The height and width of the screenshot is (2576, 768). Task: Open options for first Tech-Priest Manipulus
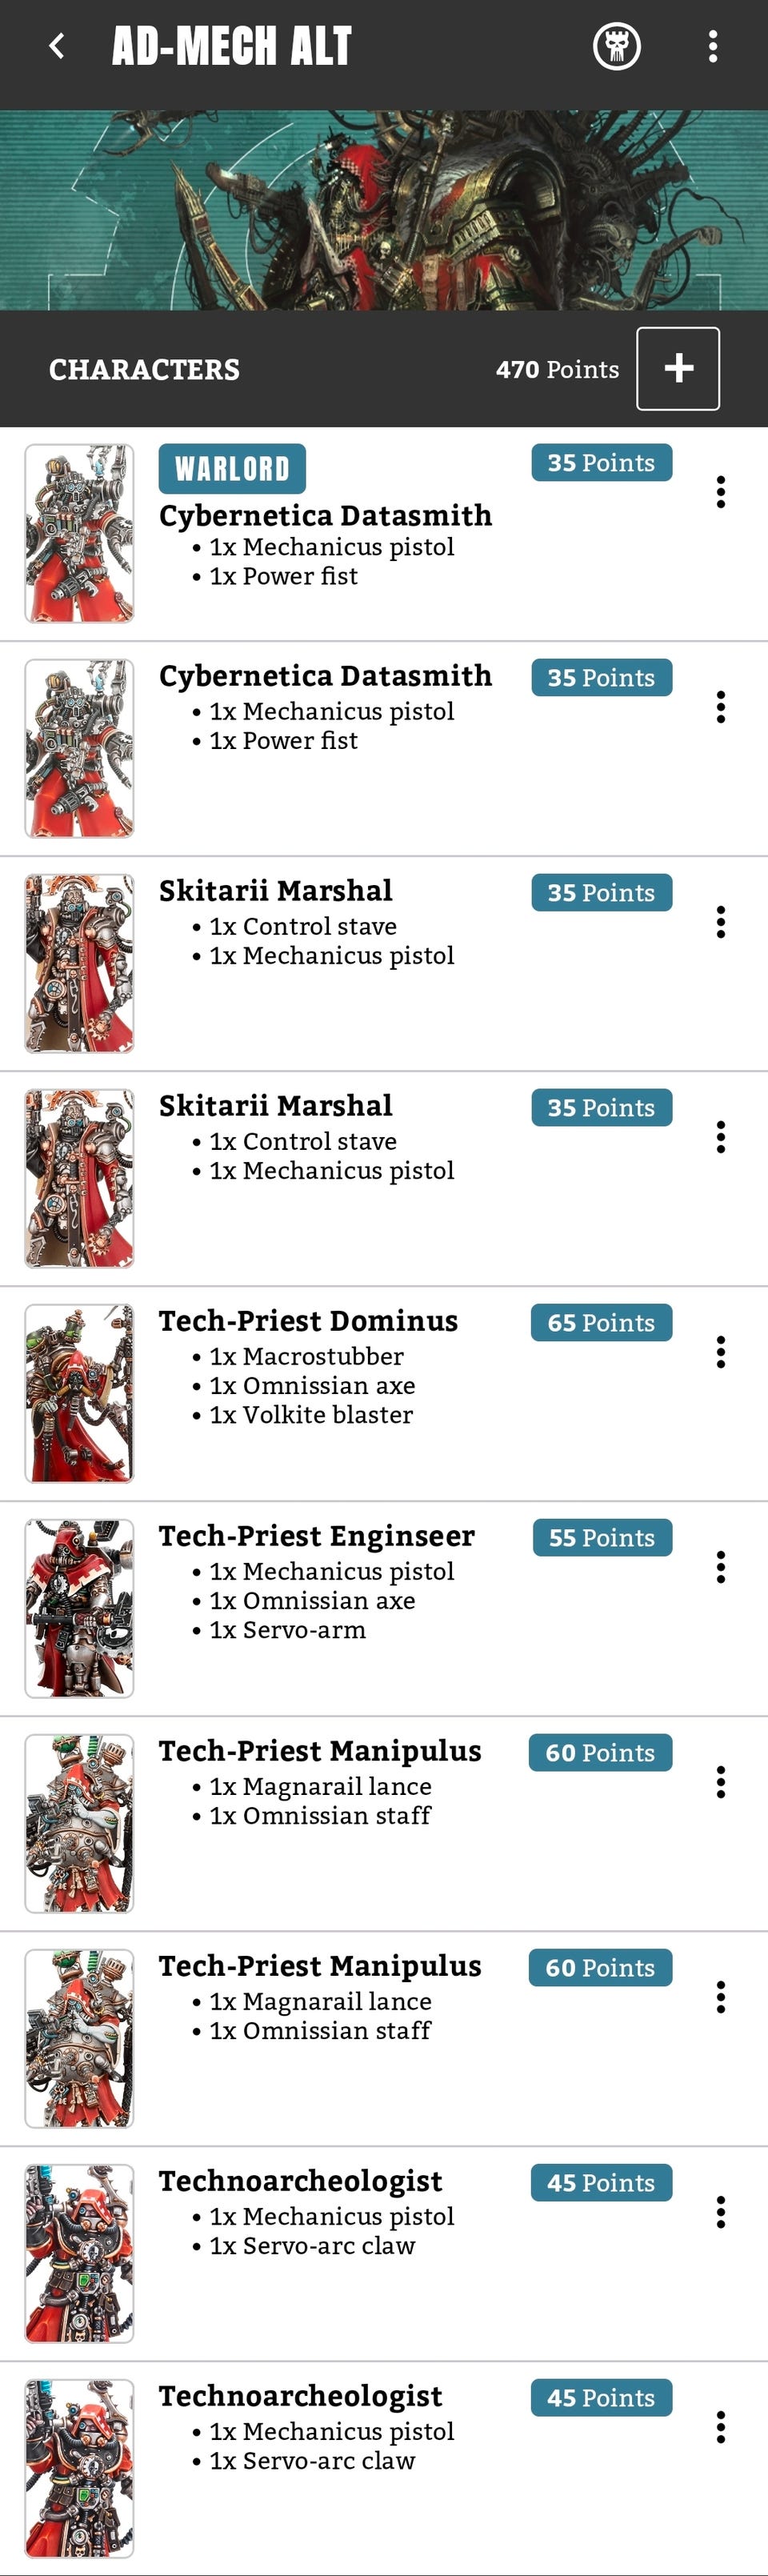tap(720, 1782)
